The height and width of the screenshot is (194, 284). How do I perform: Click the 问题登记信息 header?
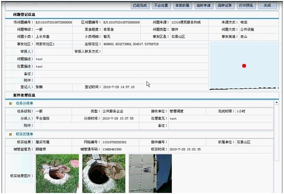pyautogui.click(x=24, y=14)
